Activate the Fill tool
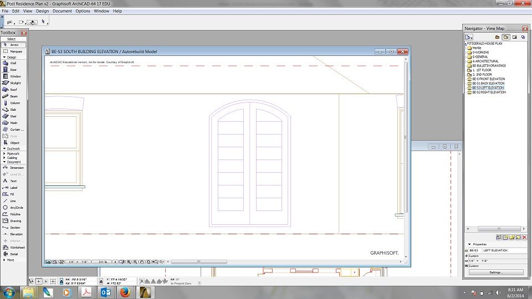 point(13,194)
